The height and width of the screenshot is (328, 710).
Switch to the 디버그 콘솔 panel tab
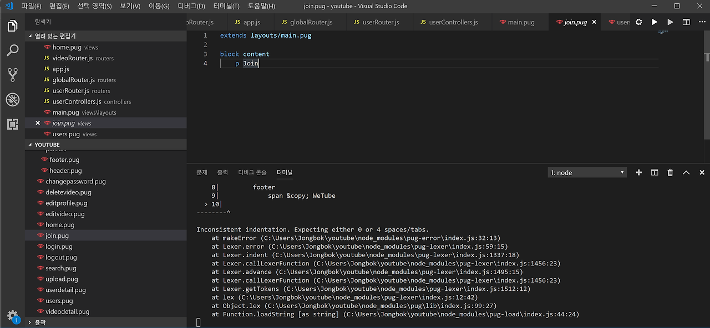pos(252,172)
